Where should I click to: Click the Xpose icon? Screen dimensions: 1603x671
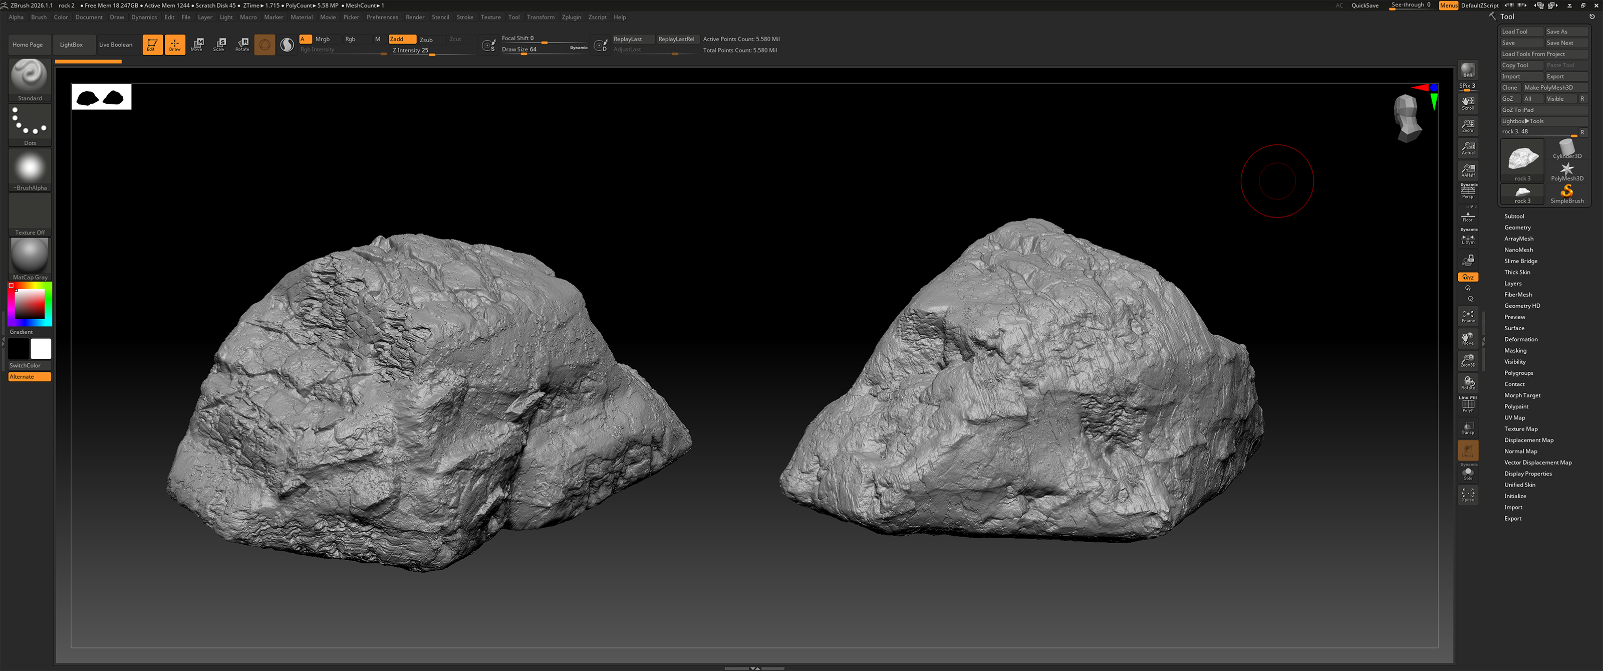(x=1467, y=495)
